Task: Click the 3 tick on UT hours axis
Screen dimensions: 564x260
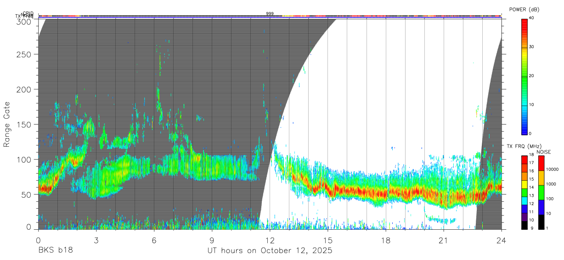Action: click(x=96, y=240)
